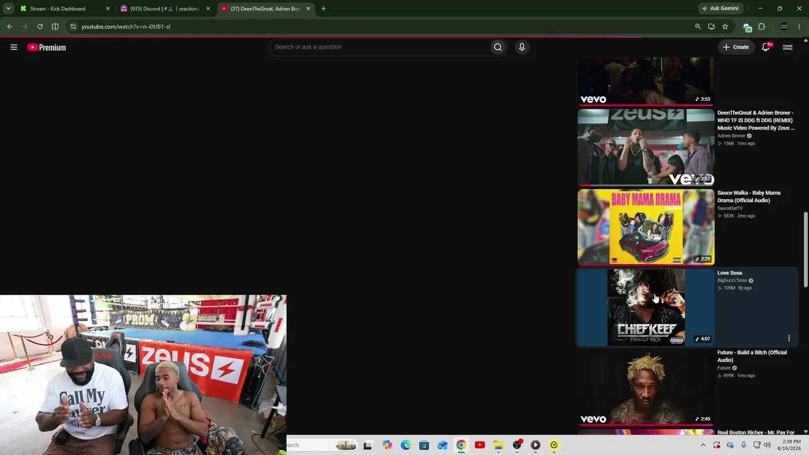Open Task View on the taskbar
809x455 pixels.
pos(368,445)
